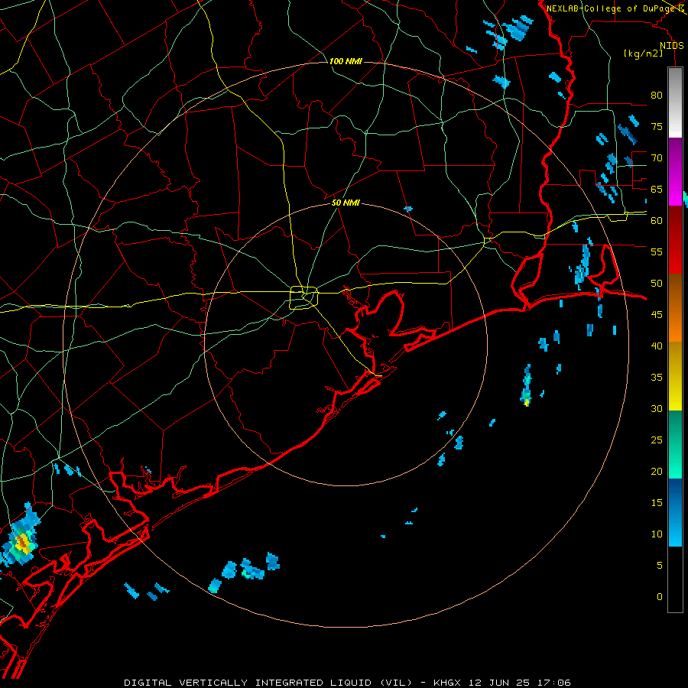Select the "KHGX" station identifier in the caption
Image resolution: width=688 pixels, height=688 pixels.
[x=448, y=683]
